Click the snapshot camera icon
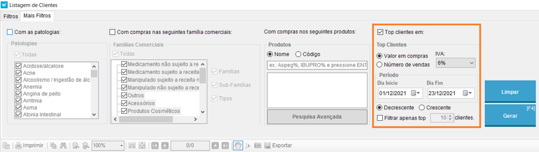This screenshot has height=152, width=539. click(258, 145)
